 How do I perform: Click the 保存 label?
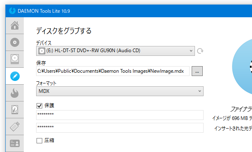tap(41, 63)
